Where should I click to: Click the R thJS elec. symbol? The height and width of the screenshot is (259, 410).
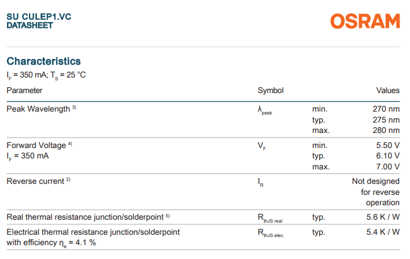click(x=271, y=233)
